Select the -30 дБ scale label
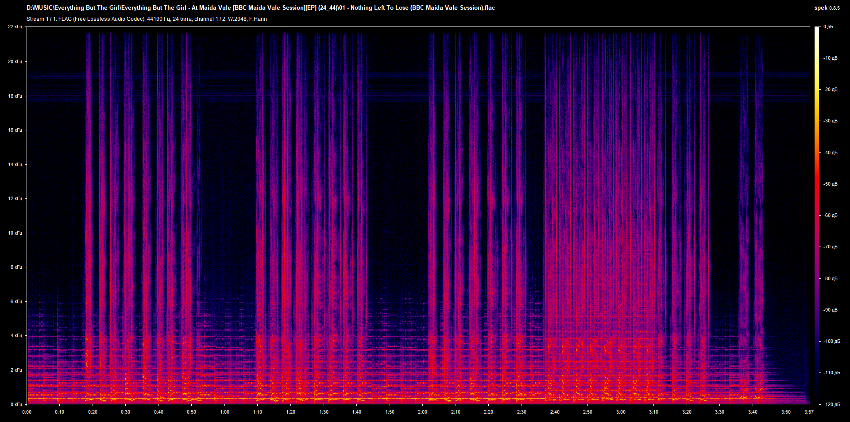This screenshot has height=422, width=850. (830, 121)
